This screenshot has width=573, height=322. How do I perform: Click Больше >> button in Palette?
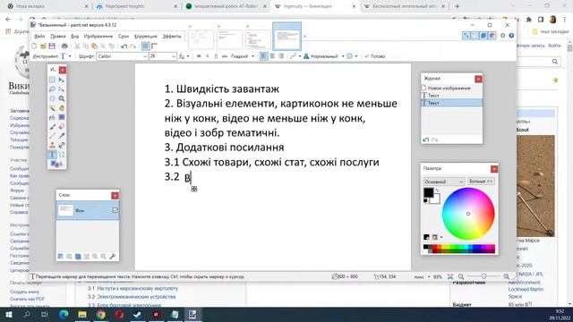click(481, 181)
